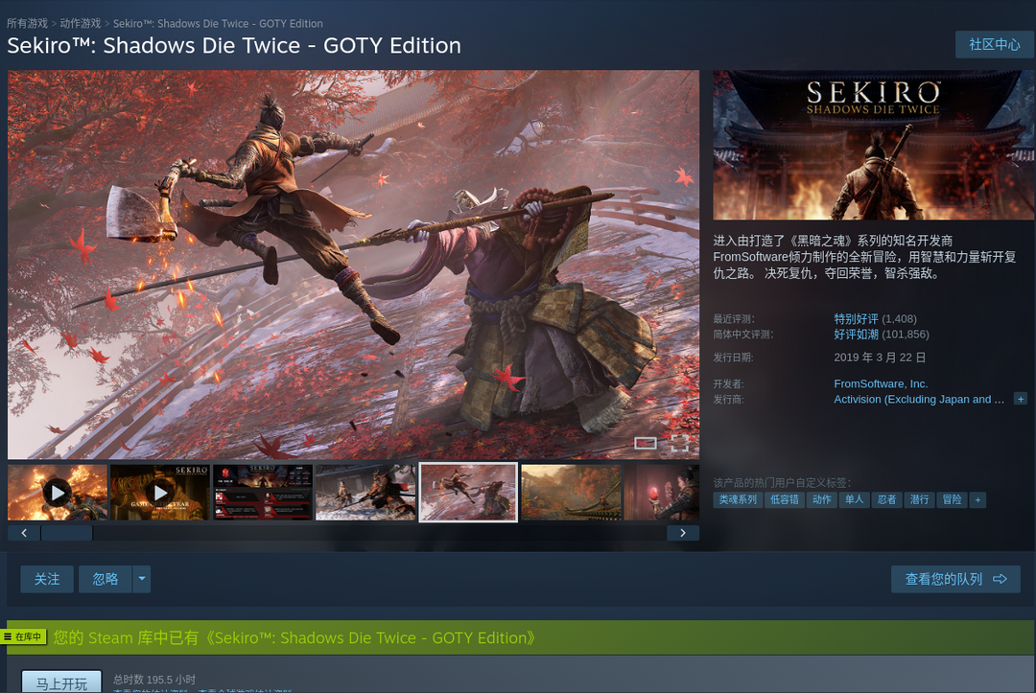The width and height of the screenshot is (1036, 693).
Task: Click the 总时数 195.5 小时 playtime text
Action: coord(153,680)
